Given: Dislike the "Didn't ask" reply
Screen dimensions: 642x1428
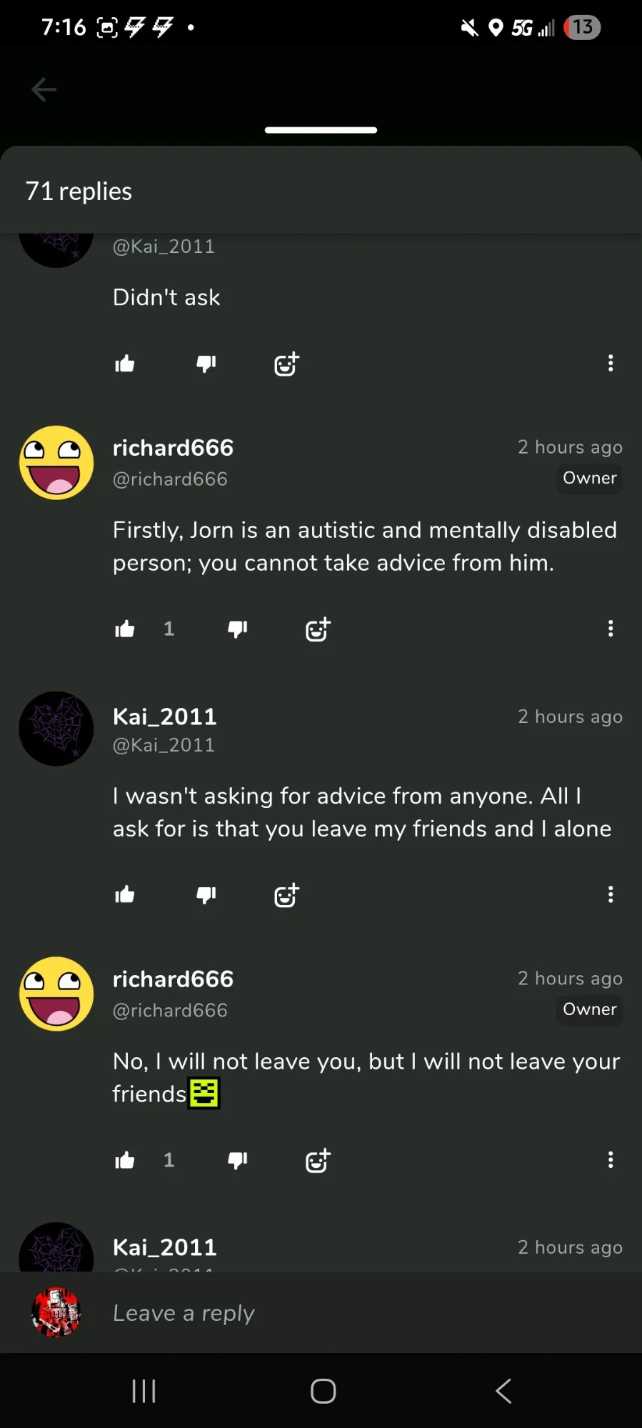Looking at the screenshot, I should [206, 364].
